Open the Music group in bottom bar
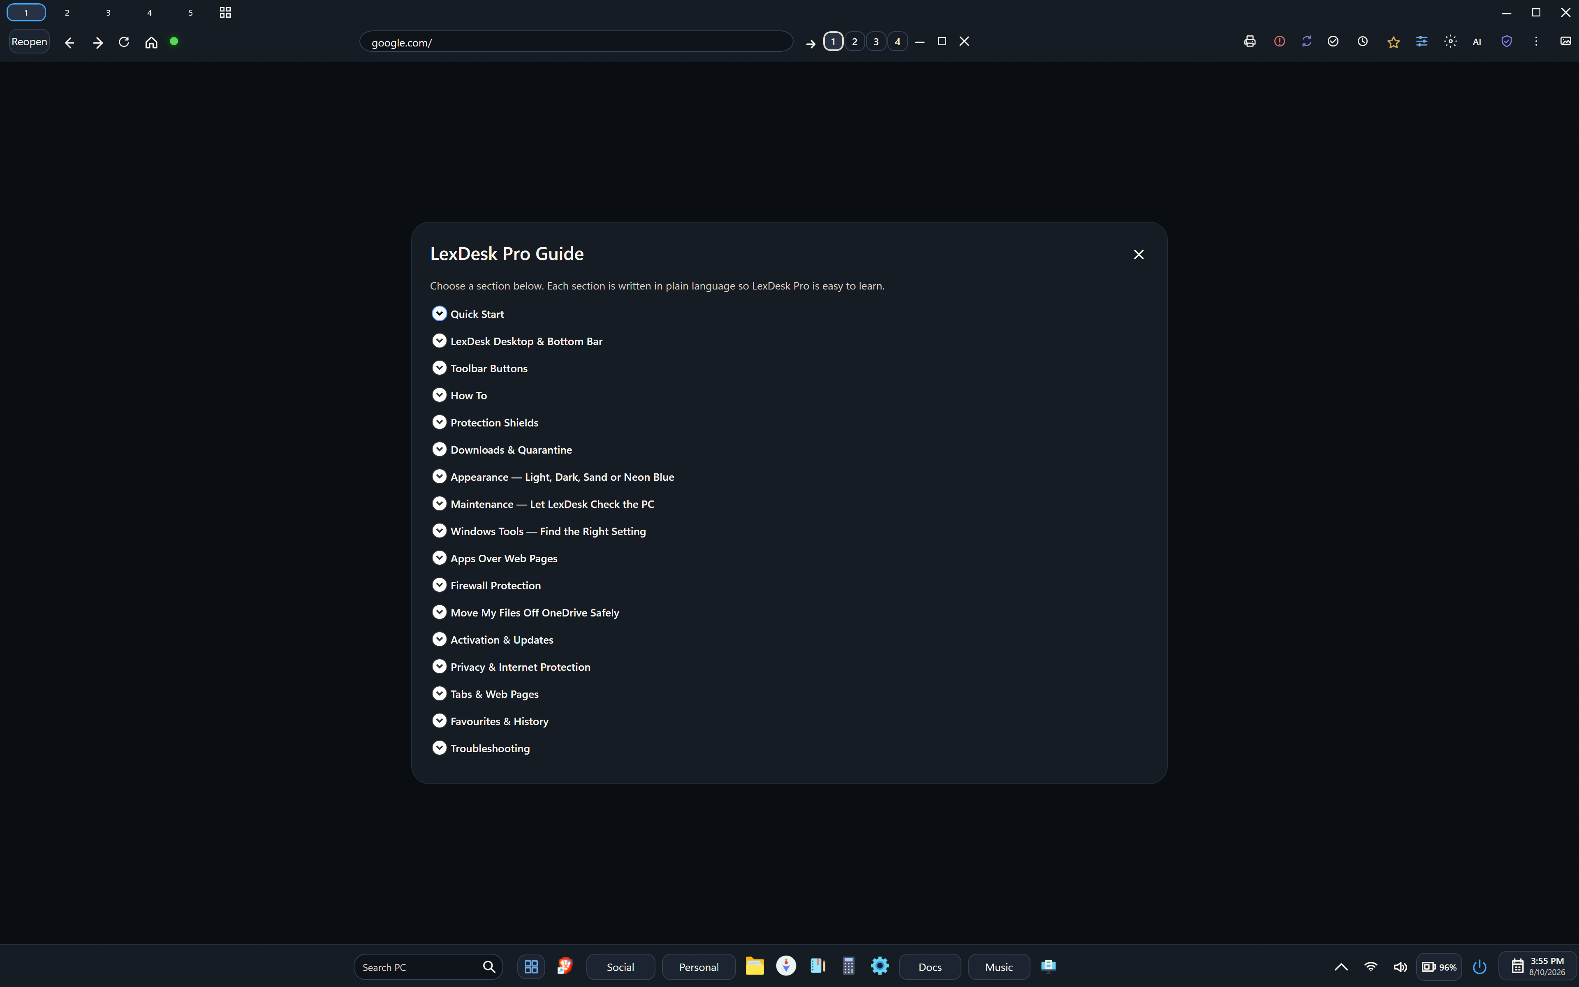Viewport: 1579px width, 987px height. [x=998, y=967]
